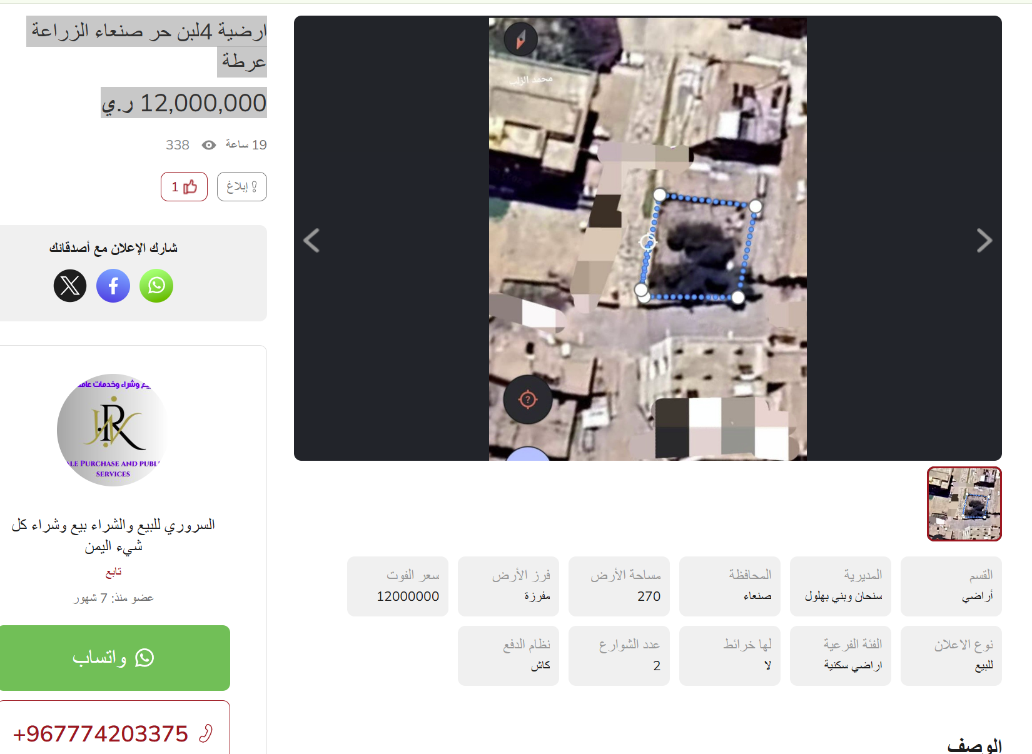Open the seller profile logo
Image resolution: width=1032 pixels, height=754 pixels.
point(113,430)
